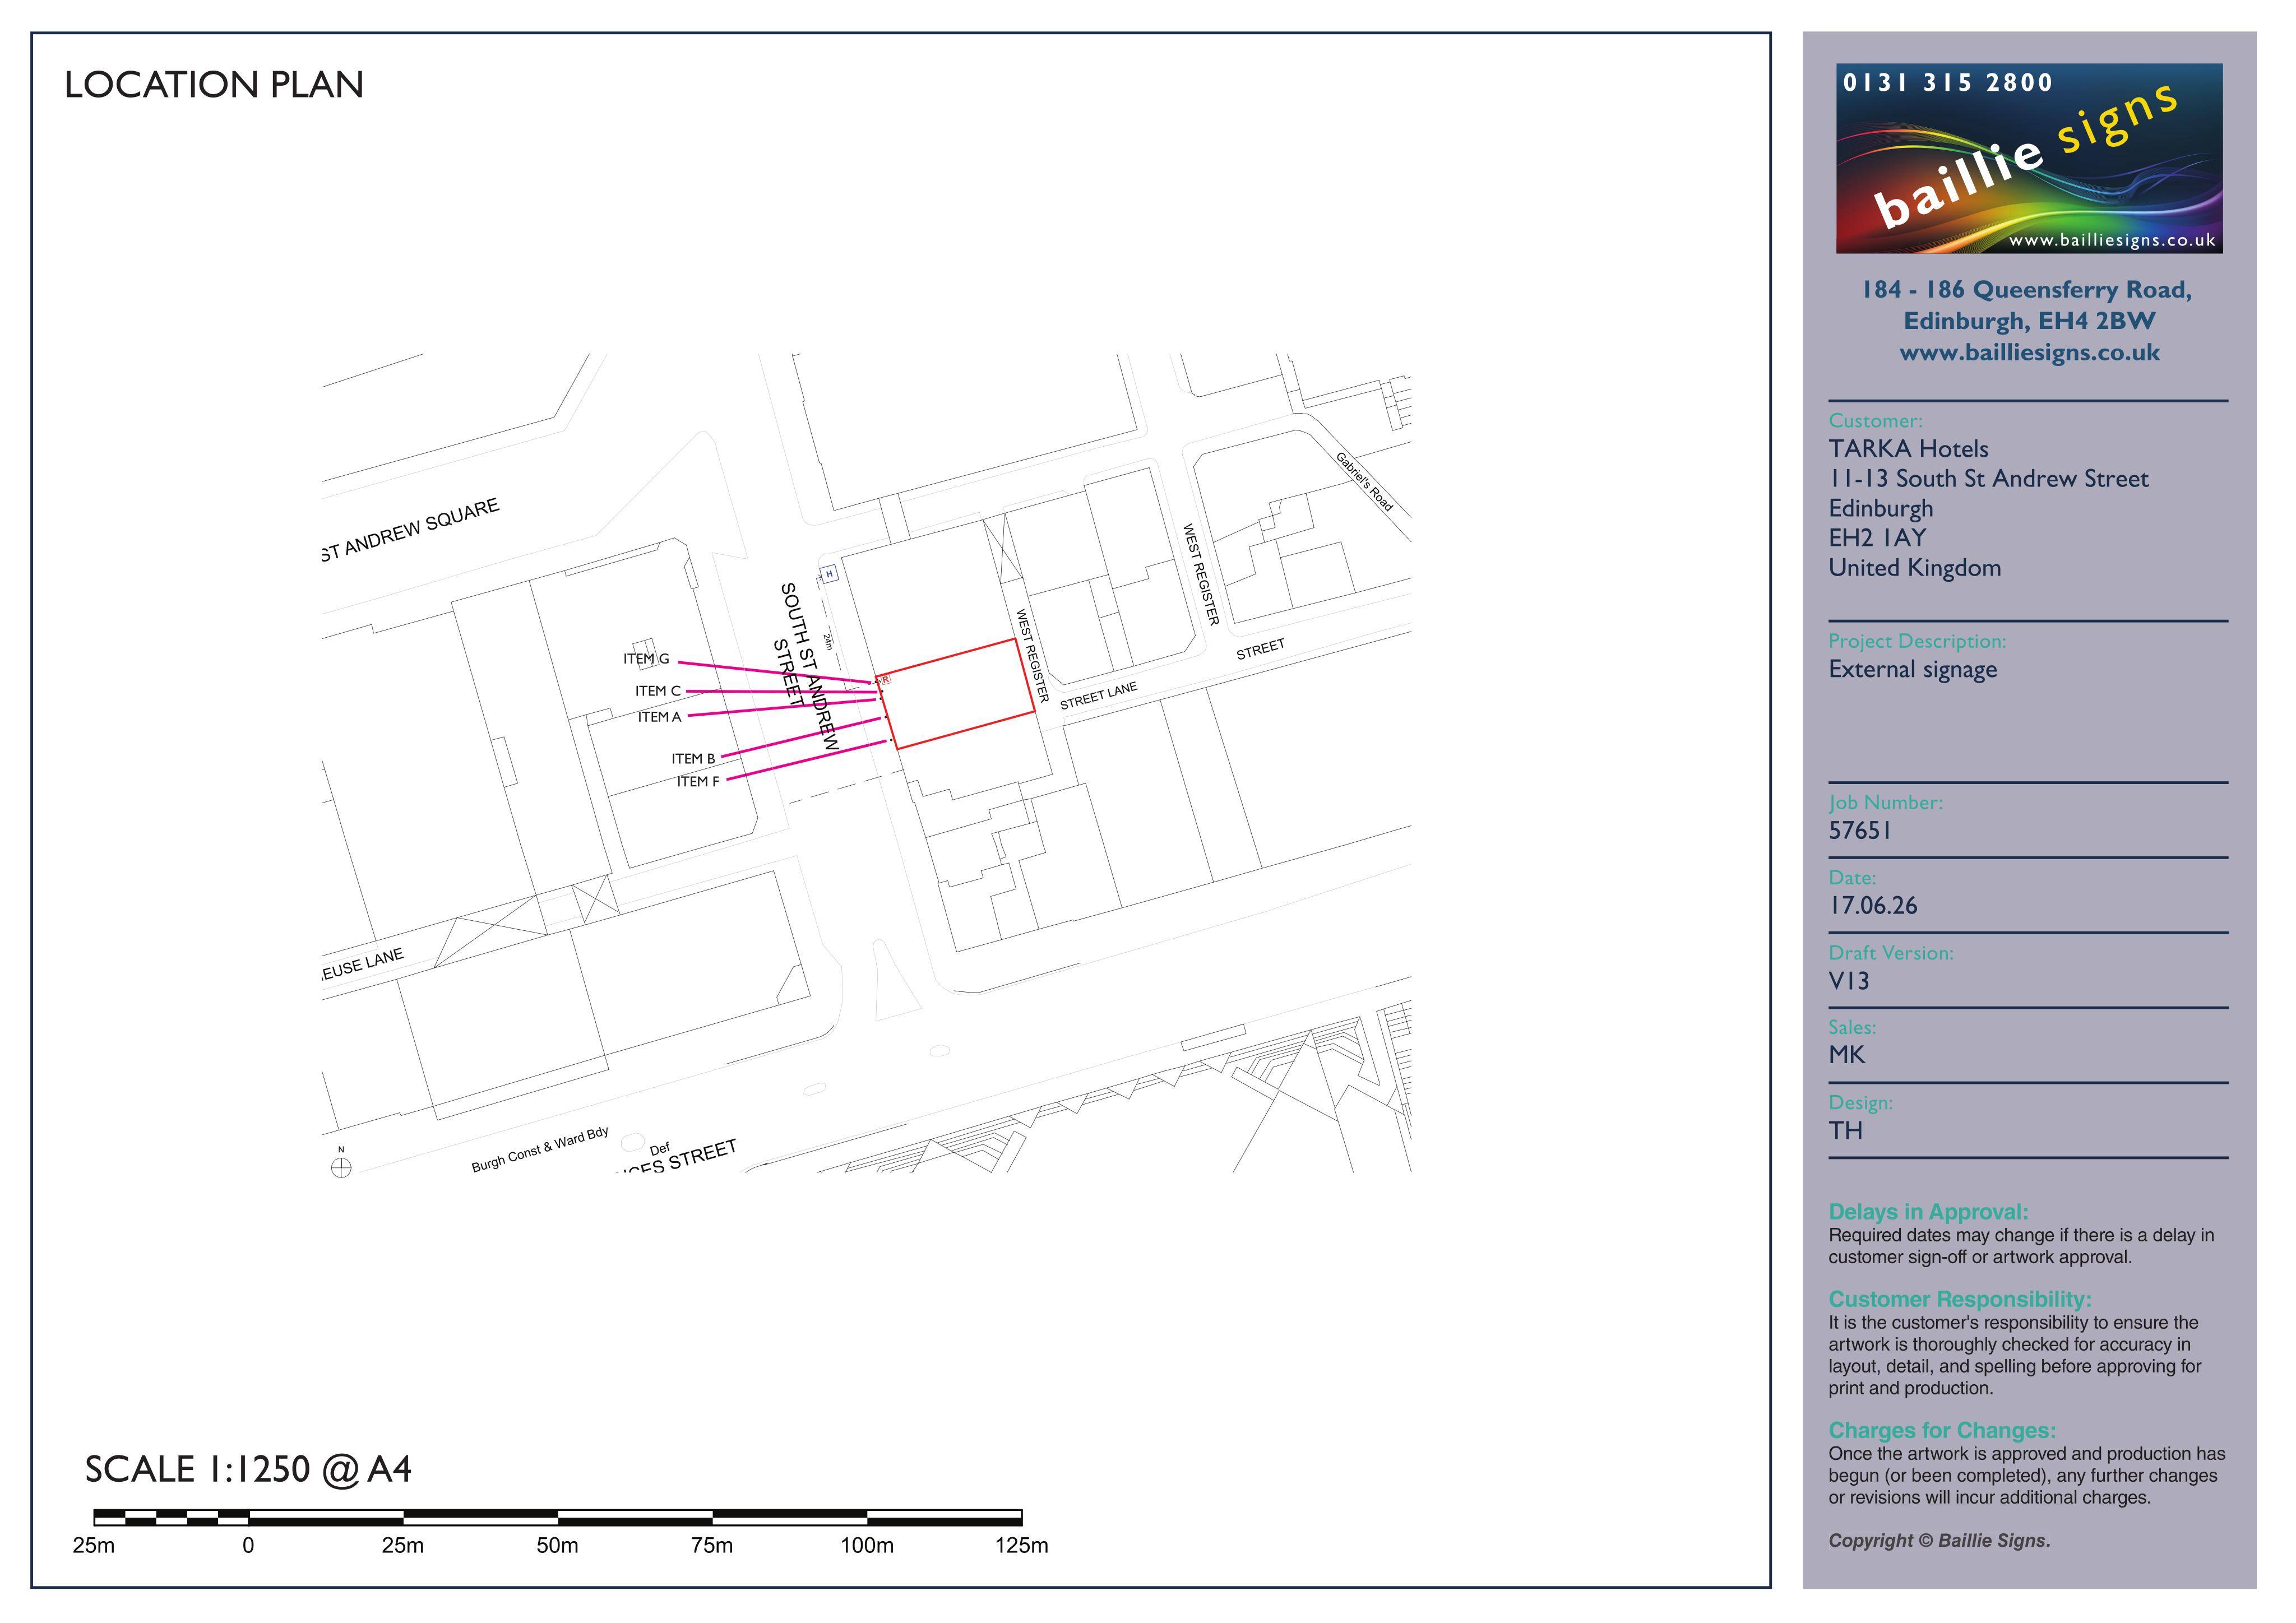Screen dimensions: 2296x1623
Task: Click the Customer Responsibility heading
Action: pos(1959,1299)
